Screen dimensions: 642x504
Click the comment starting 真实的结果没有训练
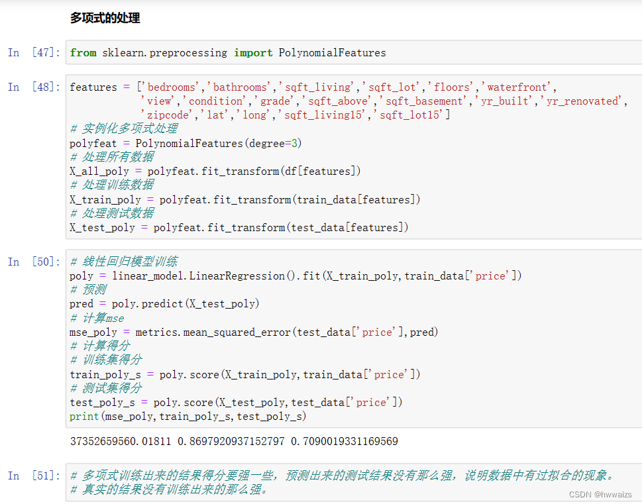pos(169,489)
